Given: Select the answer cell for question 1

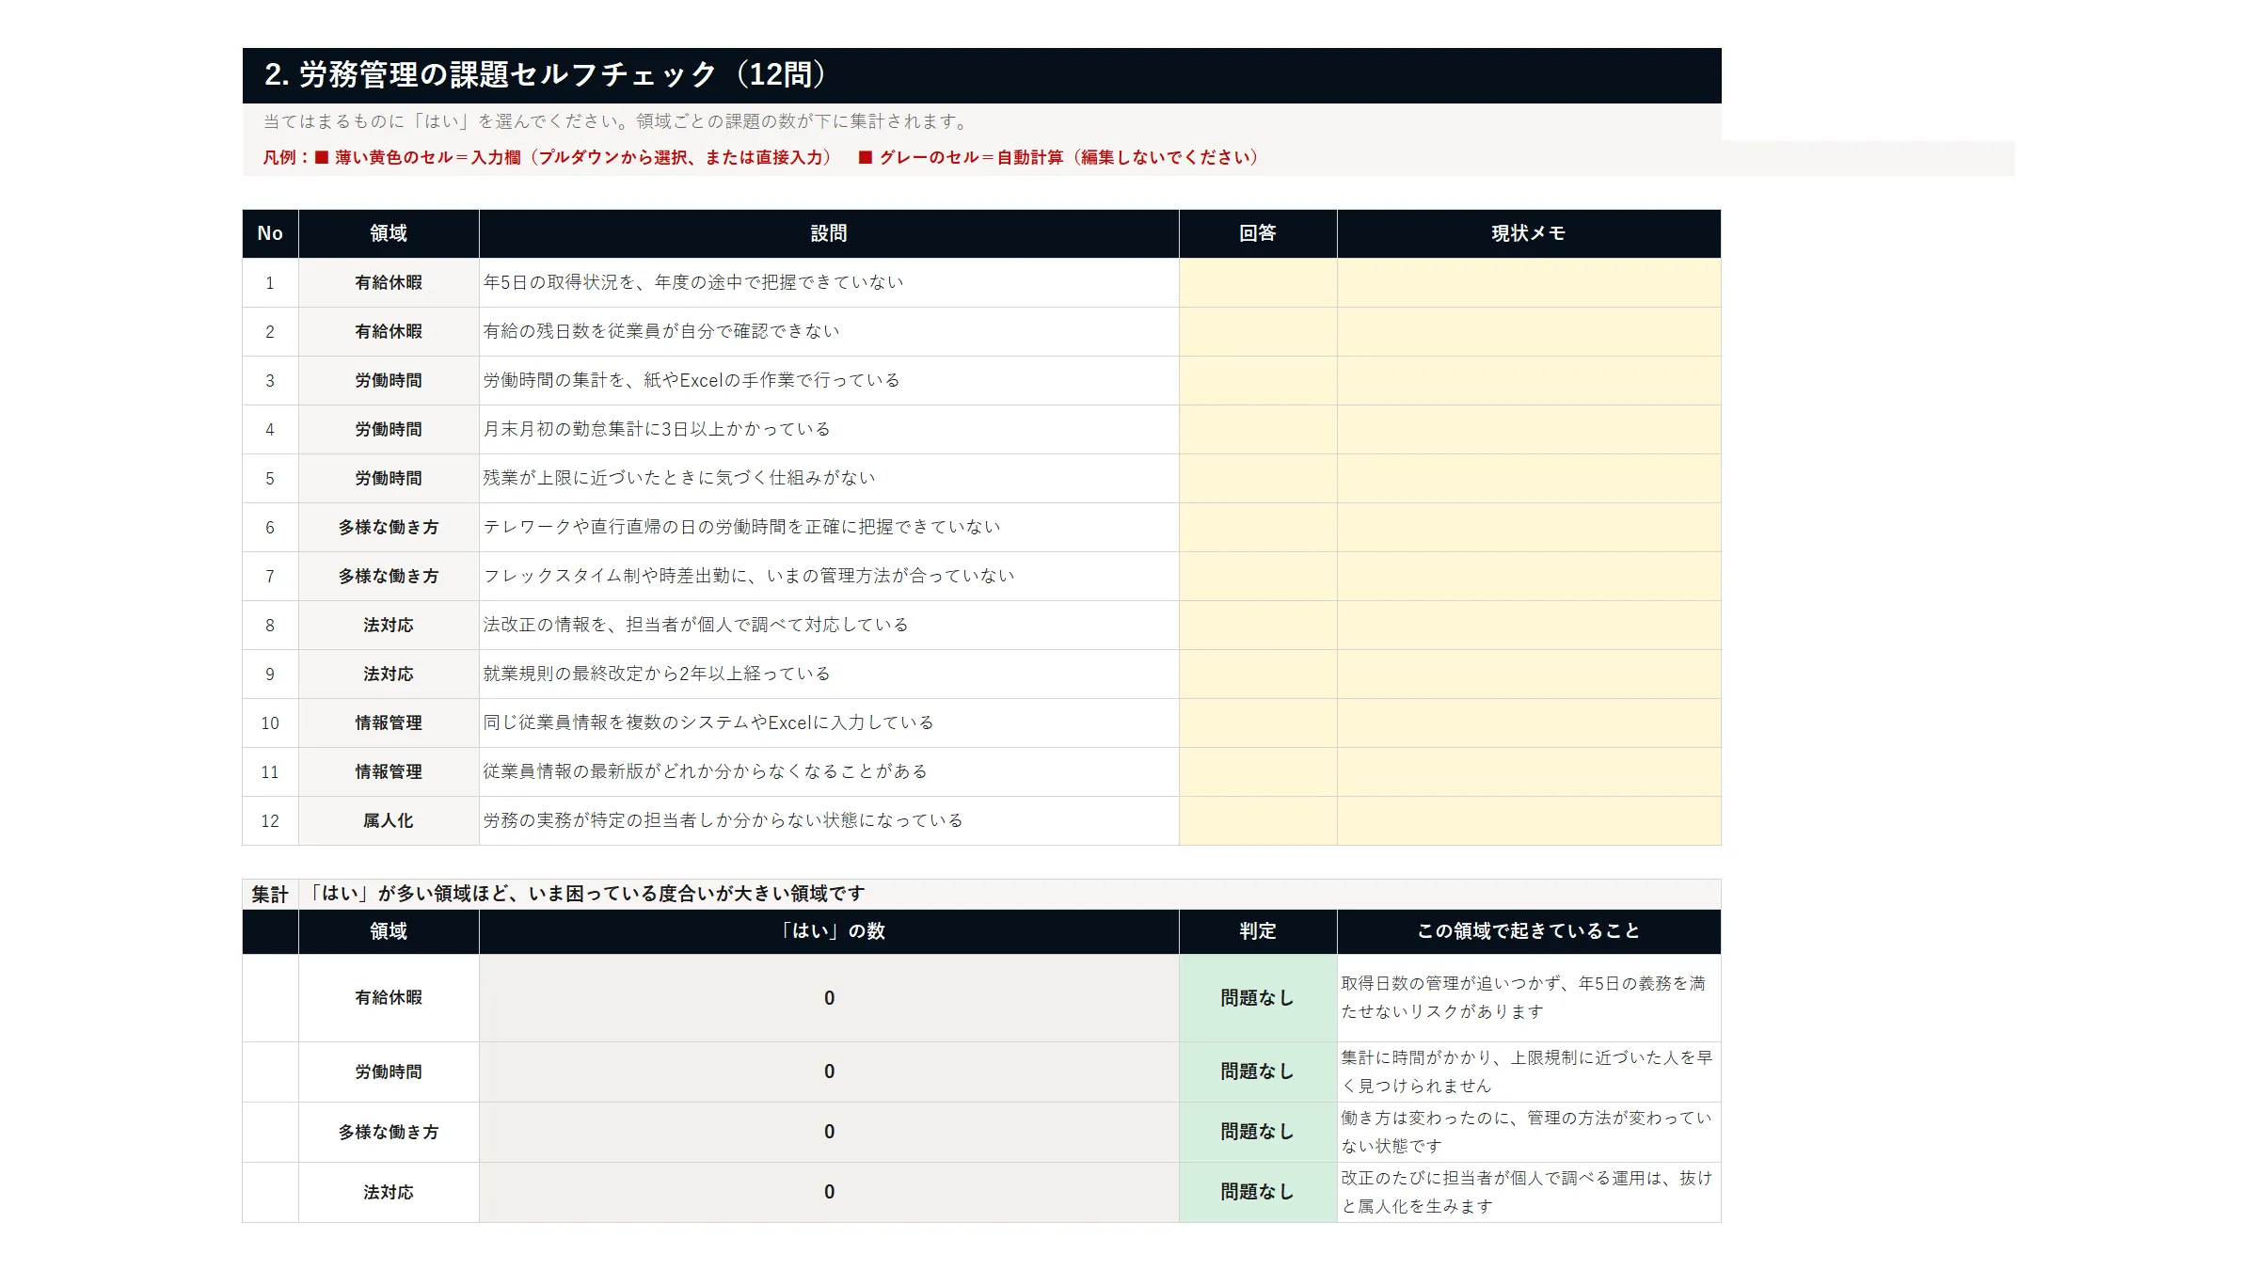Looking at the screenshot, I should tap(1258, 282).
